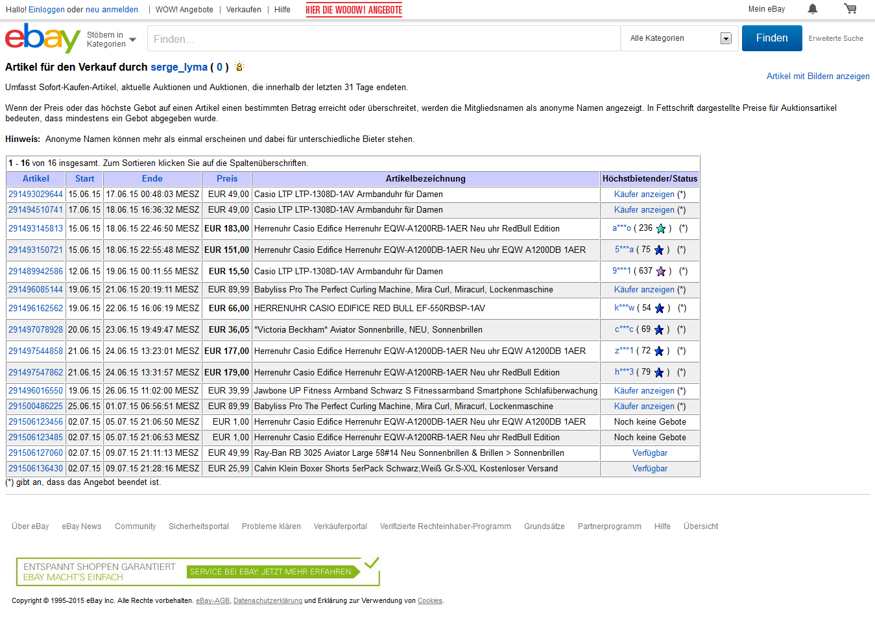
Task: Click the green checkmark on guarantee banner
Action: click(371, 563)
